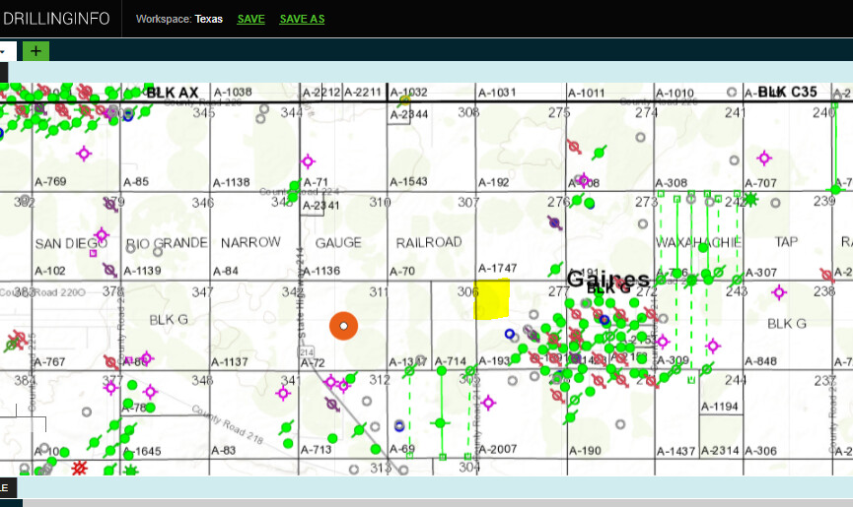Click the red hatched well symbol near bottom-left
This screenshot has height=507, width=853.
coord(81,467)
